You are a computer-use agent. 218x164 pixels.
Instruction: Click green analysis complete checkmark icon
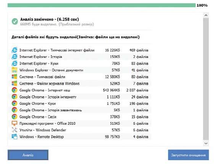[15, 21]
